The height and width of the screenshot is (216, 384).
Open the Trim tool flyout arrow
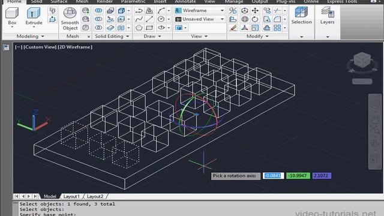(284, 11)
